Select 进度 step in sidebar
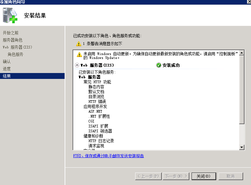The image size is (251, 185). pyautogui.click(x=7, y=69)
